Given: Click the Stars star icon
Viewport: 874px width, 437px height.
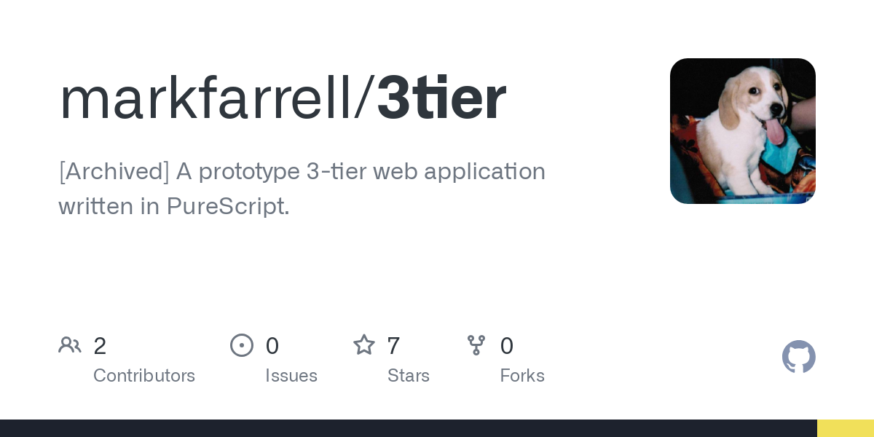Looking at the screenshot, I should click(363, 345).
